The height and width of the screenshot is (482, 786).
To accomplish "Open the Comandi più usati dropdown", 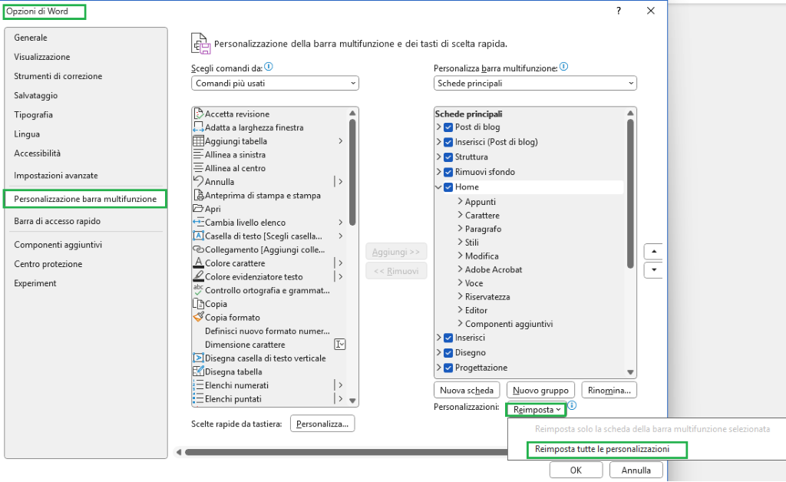I will coord(276,83).
